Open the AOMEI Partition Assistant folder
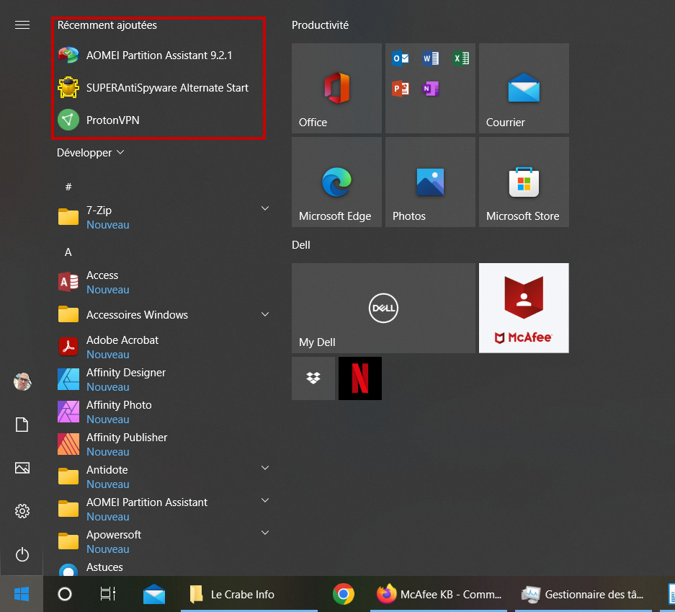Screen dimensions: 675x612 (x=164, y=509)
